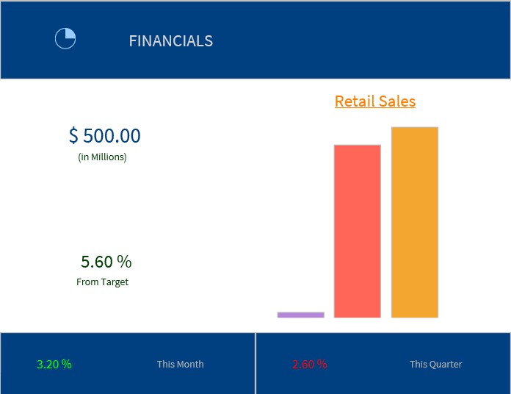The image size is (511, 394).
Task: Select the This Quarter label
Action: tap(435, 364)
